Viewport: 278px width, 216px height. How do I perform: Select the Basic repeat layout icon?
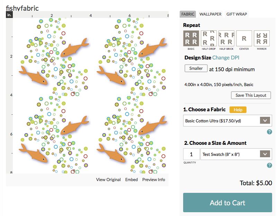click(191, 38)
